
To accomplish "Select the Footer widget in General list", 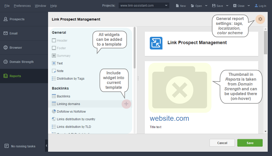I will click(59, 48).
